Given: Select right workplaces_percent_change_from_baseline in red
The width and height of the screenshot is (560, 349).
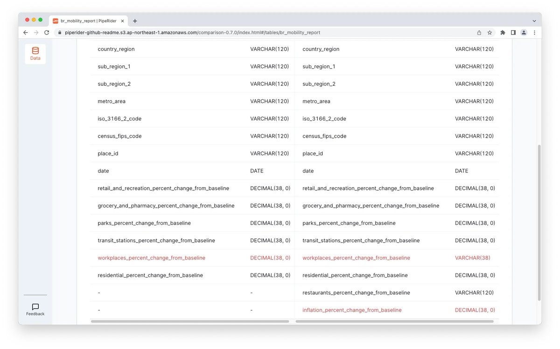Looking at the screenshot, I should click(x=356, y=258).
